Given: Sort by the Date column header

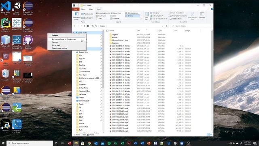Looking at the screenshot, I should click(146, 31).
